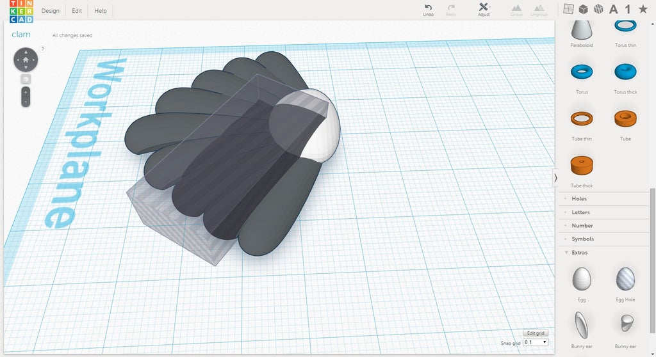Click the Redo button

[451, 10]
